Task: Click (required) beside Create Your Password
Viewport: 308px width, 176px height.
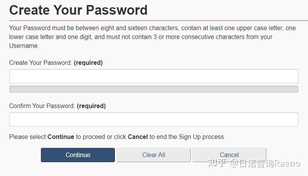Action: [x=88, y=63]
